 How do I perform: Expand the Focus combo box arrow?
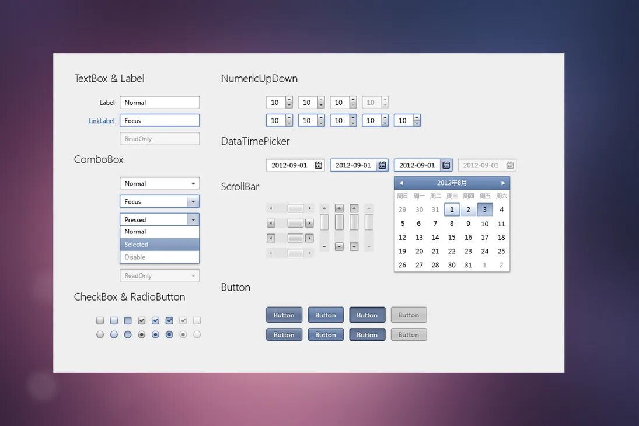[193, 201]
